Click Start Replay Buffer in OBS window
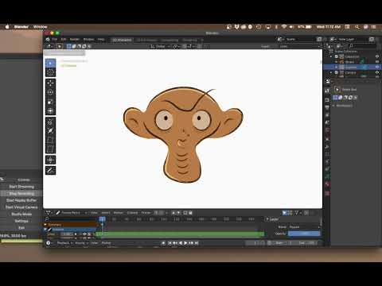Image resolution: width=382 pixels, height=286 pixels. (x=21, y=200)
